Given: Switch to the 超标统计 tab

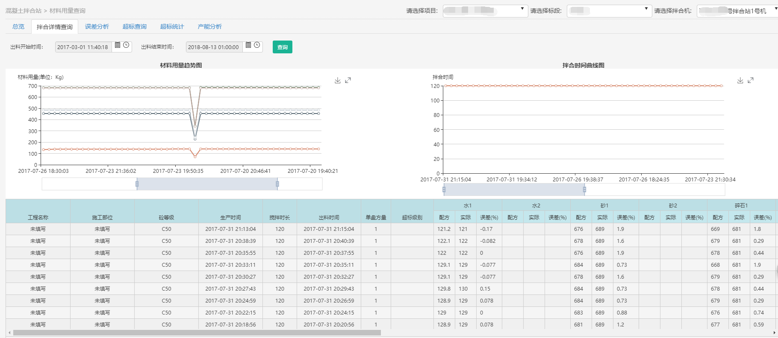Looking at the screenshot, I should (172, 26).
